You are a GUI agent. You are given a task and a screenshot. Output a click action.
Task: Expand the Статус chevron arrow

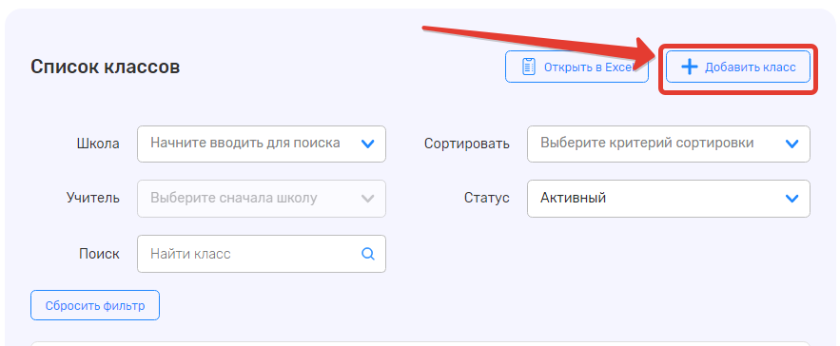pos(791,199)
